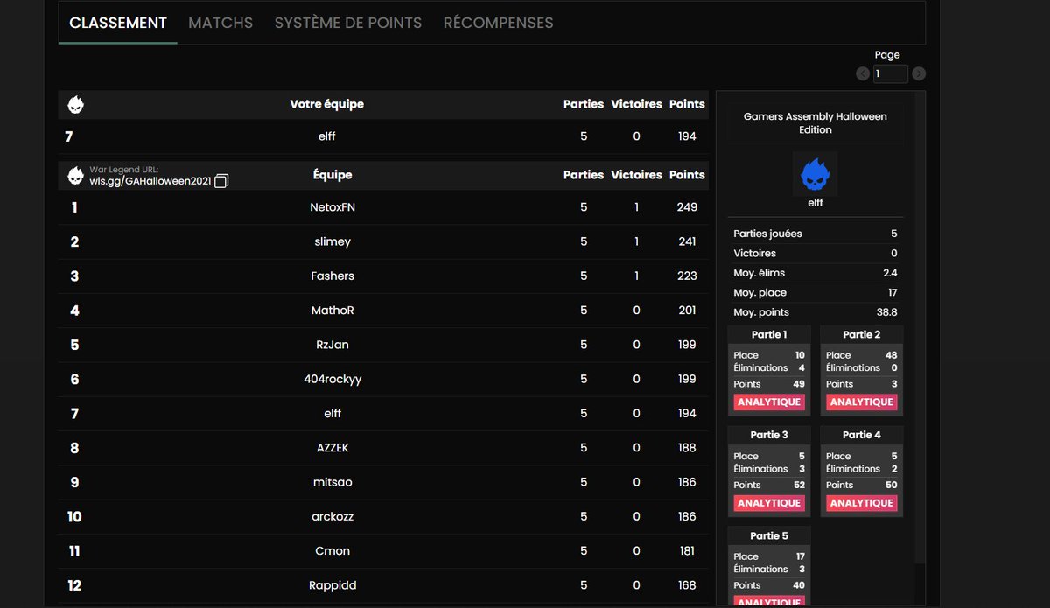This screenshot has height=608, width=1050.
Task: Open the Matchs tab
Action: click(x=220, y=23)
